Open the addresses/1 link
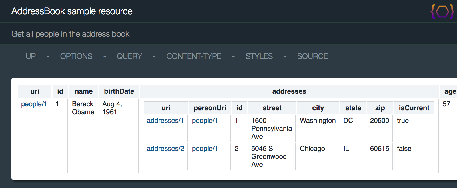This screenshot has width=457, height=188. (165, 121)
